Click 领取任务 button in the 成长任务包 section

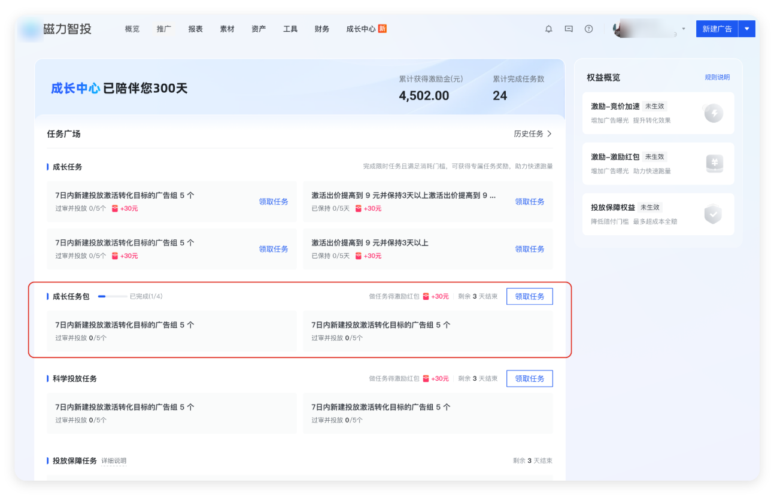coord(529,296)
